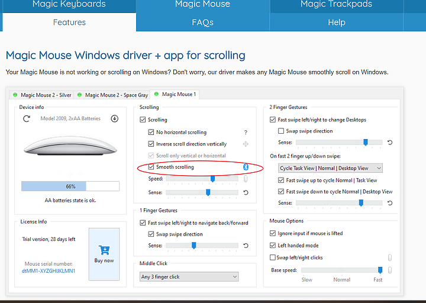This screenshot has height=303, width=426.
Task: Select the Magic Mouse 2 - Silver device tab
Action: pyautogui.click(x=42, y=95)
